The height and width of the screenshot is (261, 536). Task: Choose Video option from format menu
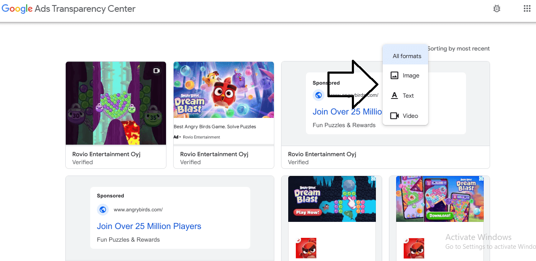point(410,116)
